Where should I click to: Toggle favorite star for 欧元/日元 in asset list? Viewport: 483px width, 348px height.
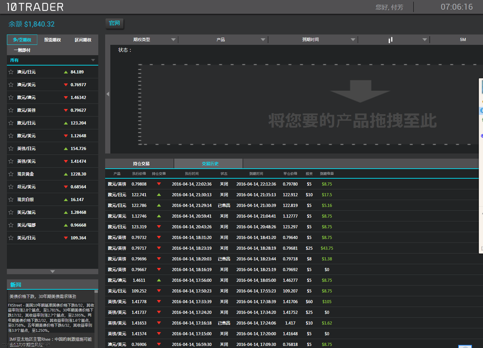coord(11,123)
